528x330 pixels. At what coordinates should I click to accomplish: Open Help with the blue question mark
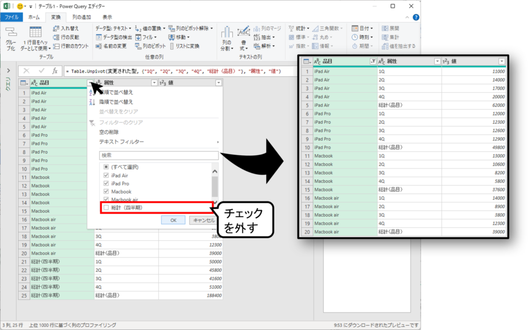(x=416, y=17)
